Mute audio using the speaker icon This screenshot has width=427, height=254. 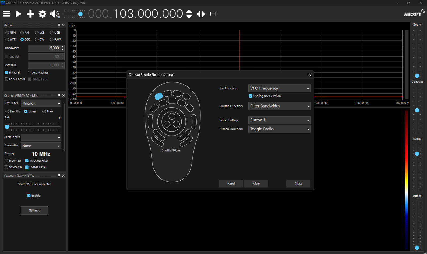pos(55,14)
